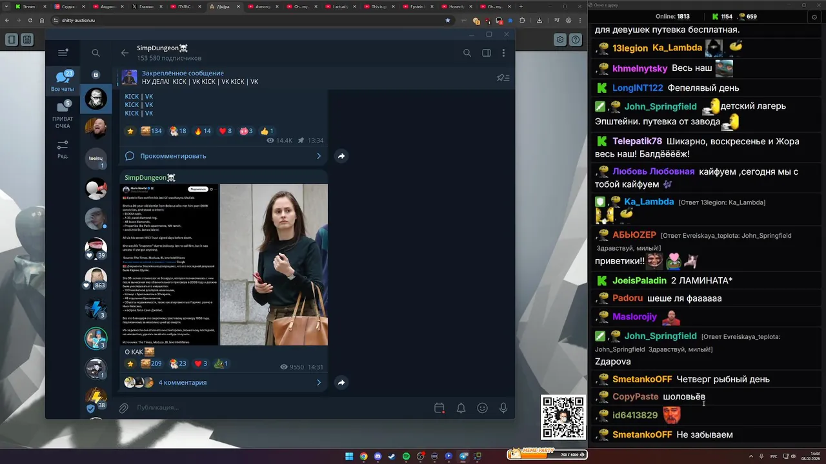Viewport: 826px width, 464px height.
Task: Add the thumbs-up reaction with 1
Action: tap(268, 131)
